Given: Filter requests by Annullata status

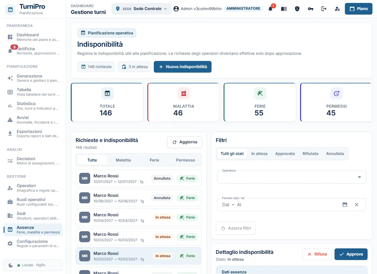Looking at the screenshot, I should (335, 154).
